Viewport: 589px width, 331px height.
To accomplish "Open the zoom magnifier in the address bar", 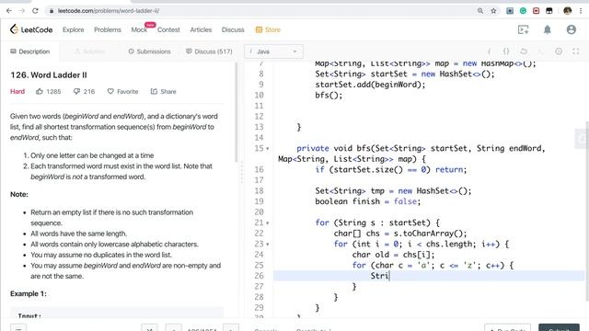I will click(480, 11).
